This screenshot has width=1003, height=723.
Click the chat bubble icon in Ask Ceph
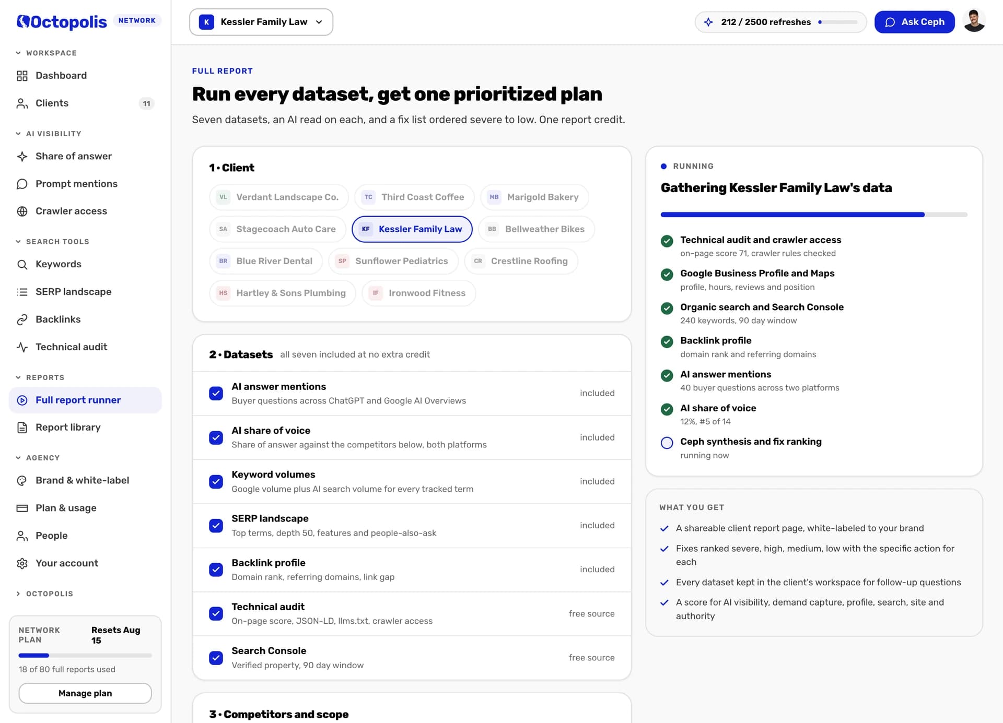(x=890, y=22)
